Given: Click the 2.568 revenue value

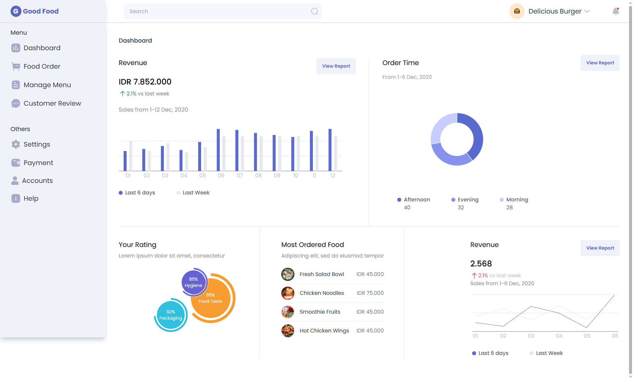Looking at the screenshot, I should pos(481,264).
